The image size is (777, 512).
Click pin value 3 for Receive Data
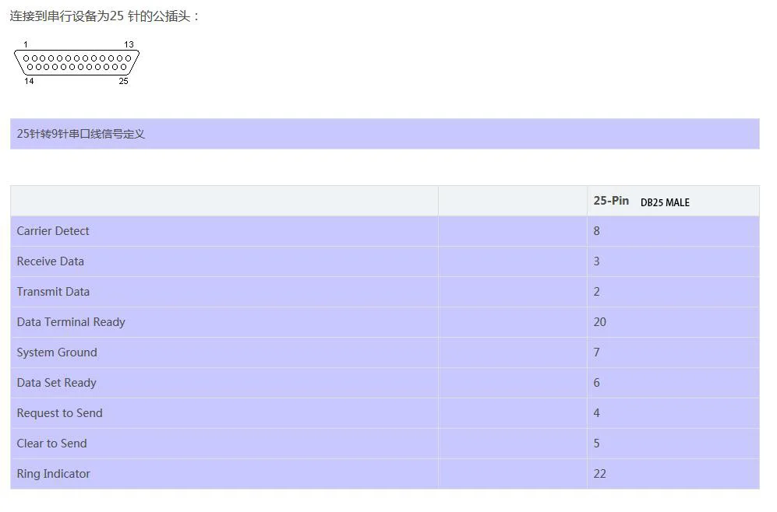[x=597, y=261]
